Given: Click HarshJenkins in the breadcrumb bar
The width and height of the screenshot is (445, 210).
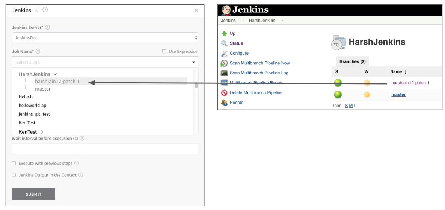Looking at the screenshot, I should pyautogui.click(x=262, y=21).
